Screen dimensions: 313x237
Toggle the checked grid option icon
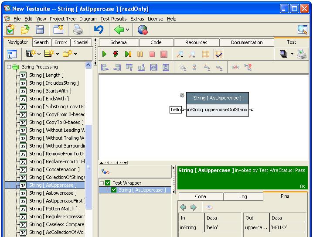(x=218, y=55)
